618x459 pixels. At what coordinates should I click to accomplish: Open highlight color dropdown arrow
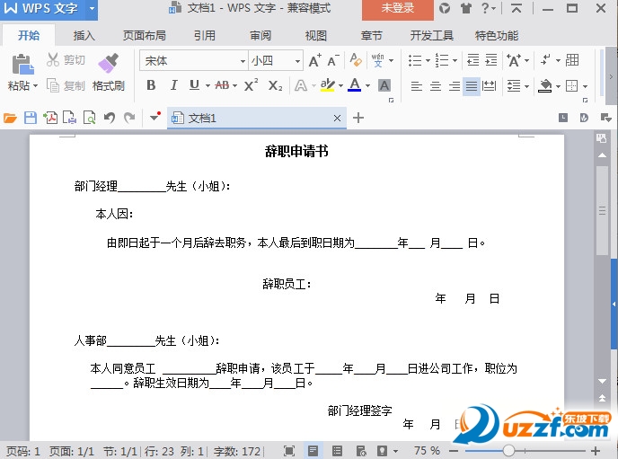[x=341, y=86]
